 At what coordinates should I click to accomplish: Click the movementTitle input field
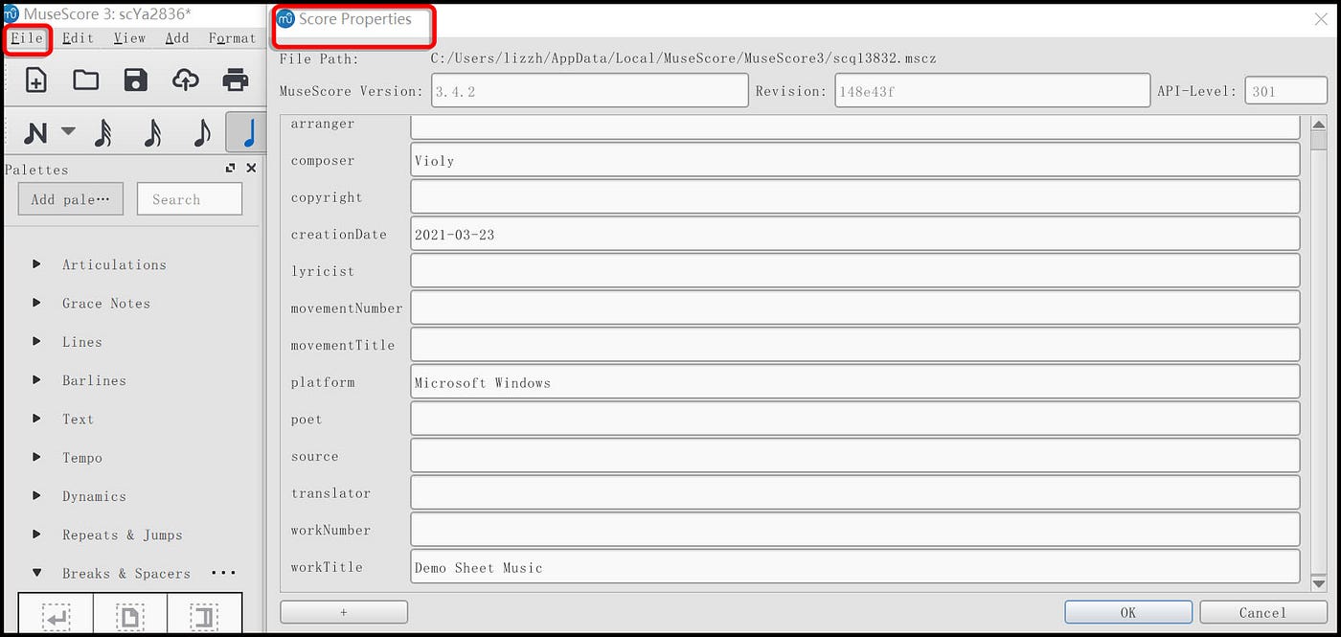(x=855, y=344)
